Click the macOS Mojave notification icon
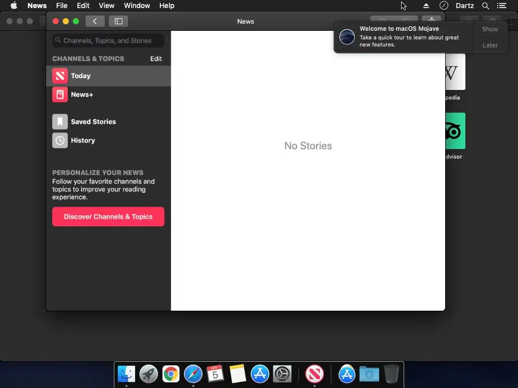Screen dimensions: 518x388 coord(347,36)
